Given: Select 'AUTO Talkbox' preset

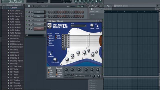Looking at the screenshot, I should point(15,33).
